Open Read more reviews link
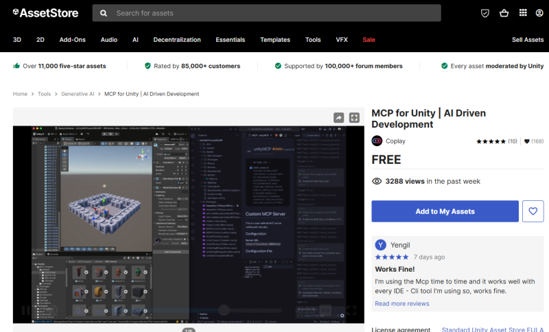 tap(402, 304)
